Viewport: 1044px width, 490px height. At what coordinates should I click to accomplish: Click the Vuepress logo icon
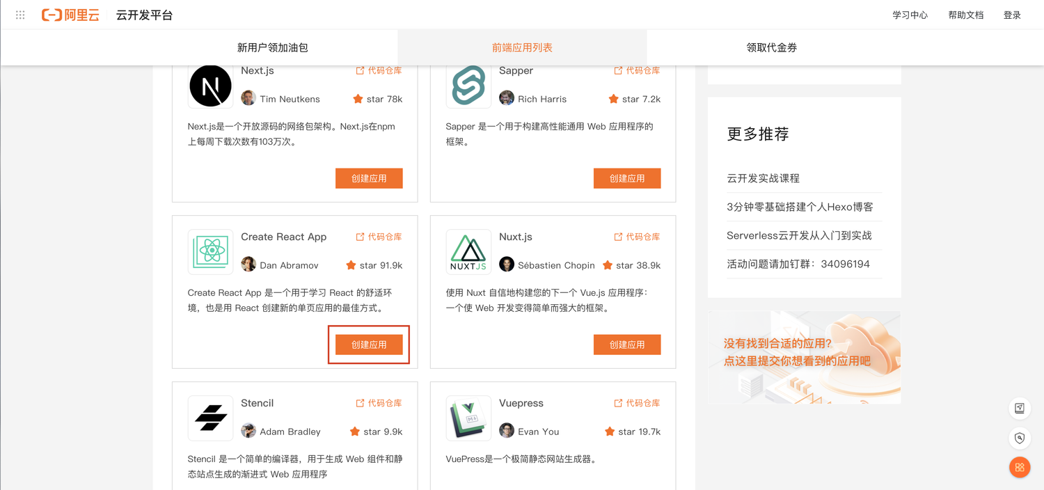pyautogui.click(x=468, y=418)
